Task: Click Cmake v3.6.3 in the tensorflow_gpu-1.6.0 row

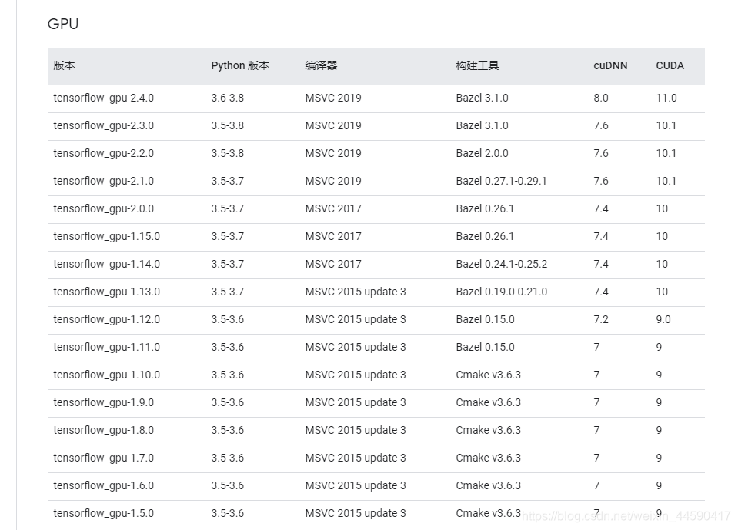Action: [x=488, y=487]
